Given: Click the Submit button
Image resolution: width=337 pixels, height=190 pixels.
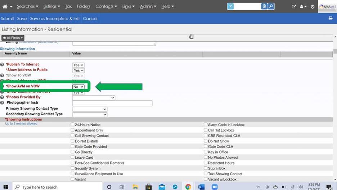Looking at the screenshot, I should pyautogui.click(x=7, y=18).
